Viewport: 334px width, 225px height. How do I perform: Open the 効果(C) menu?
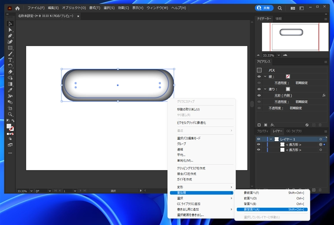[x=123, y=8]
